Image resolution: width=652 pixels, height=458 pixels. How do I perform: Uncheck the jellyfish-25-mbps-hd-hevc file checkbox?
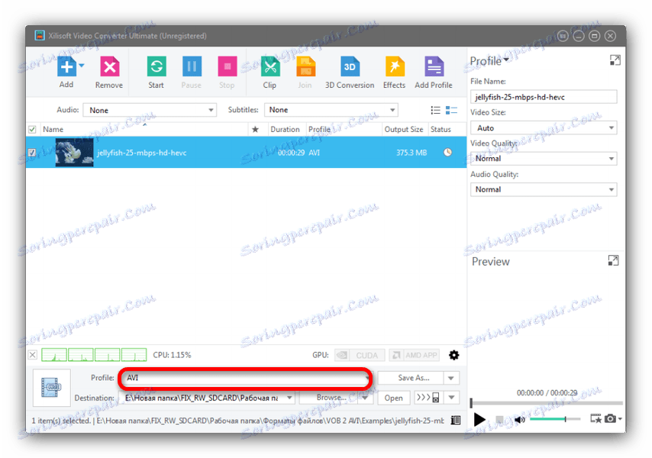point(32,153)
